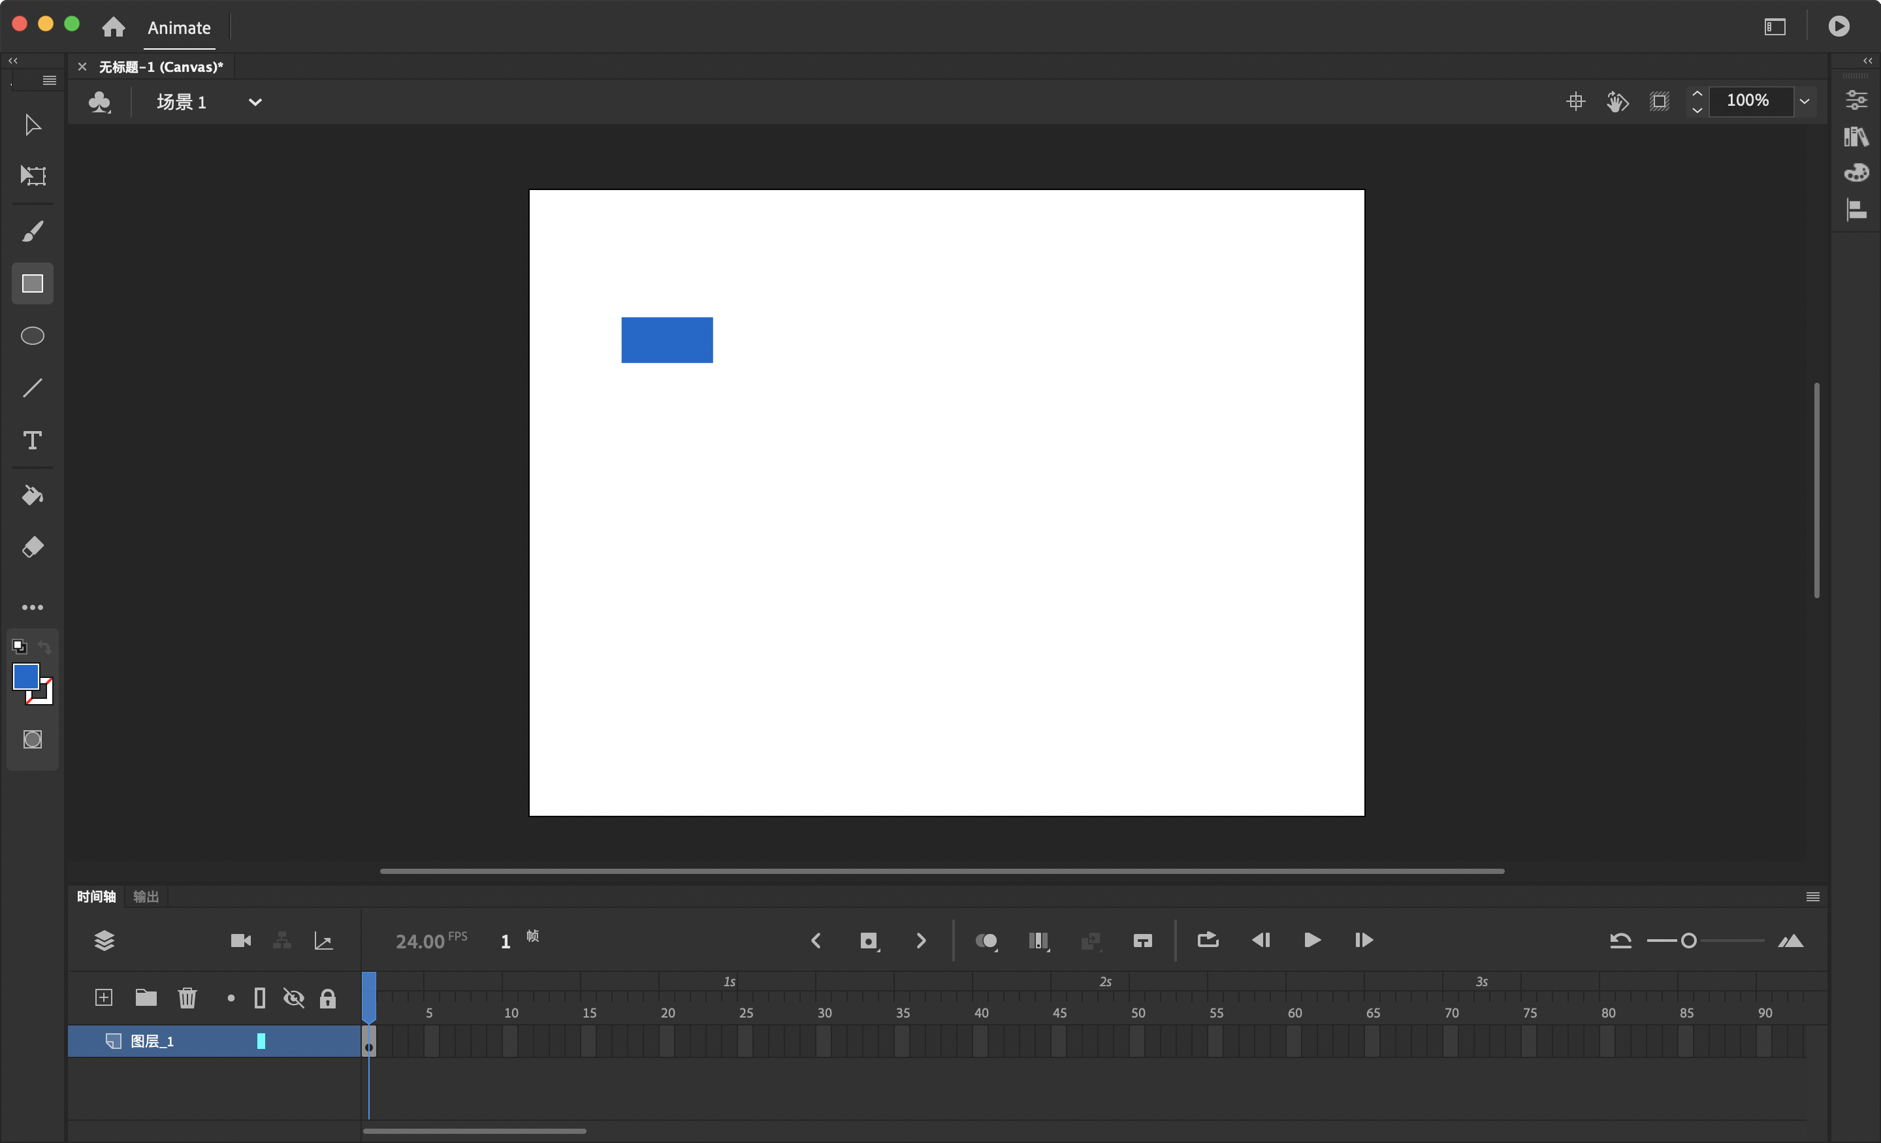Select the Free Transform tool
1881x1143 pixels.
[32, 176]
